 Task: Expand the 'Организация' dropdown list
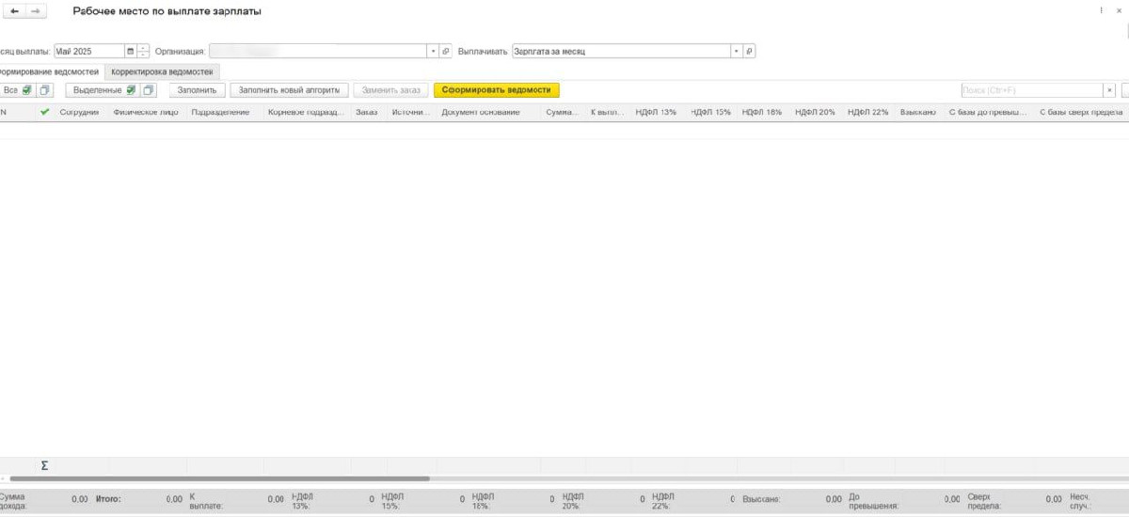click(x=433, y=52)
